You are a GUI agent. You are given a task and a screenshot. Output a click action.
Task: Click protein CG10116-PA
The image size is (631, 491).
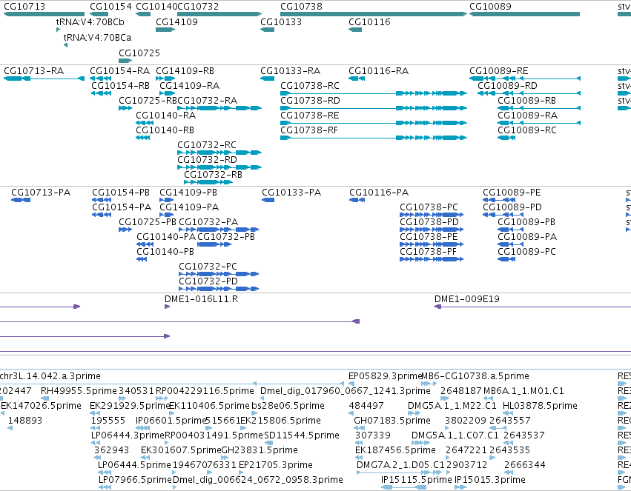pos(379,193)
